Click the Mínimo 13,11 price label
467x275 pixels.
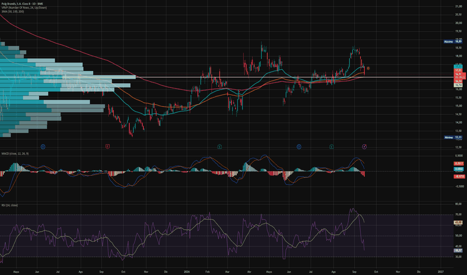(452, 137)
